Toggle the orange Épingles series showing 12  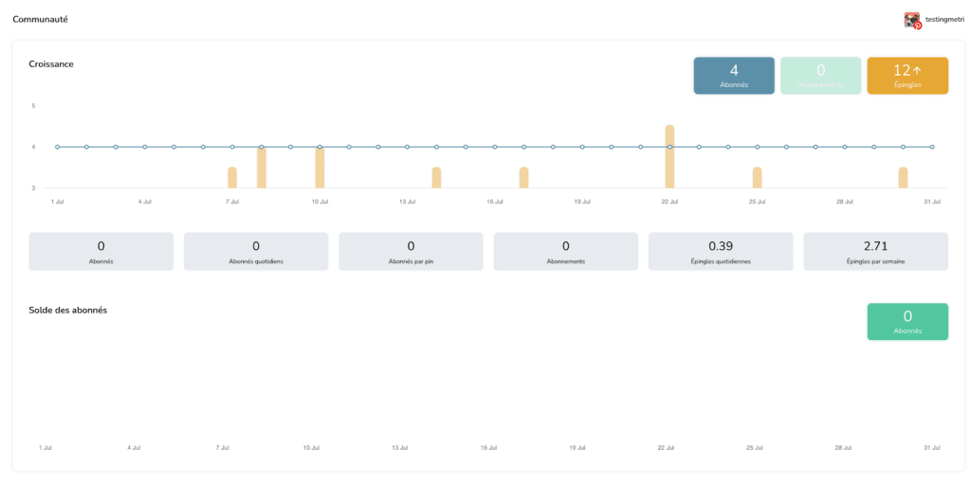click(907, 76)
